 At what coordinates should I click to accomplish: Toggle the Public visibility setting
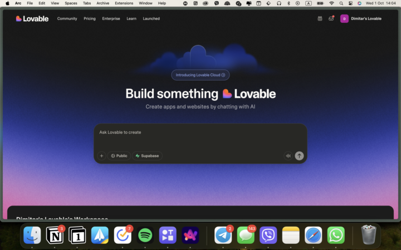[x=119, y=156]
